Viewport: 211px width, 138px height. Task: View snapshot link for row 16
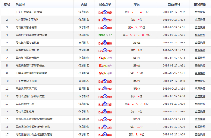point(200,127)
